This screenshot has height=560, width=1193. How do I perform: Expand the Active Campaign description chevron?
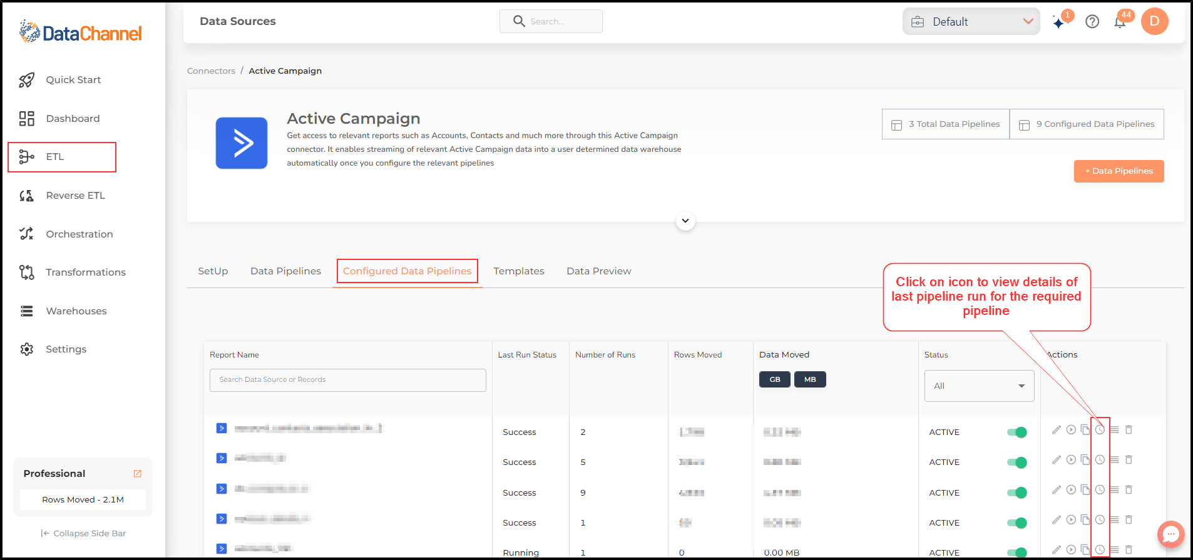[685, 221]
